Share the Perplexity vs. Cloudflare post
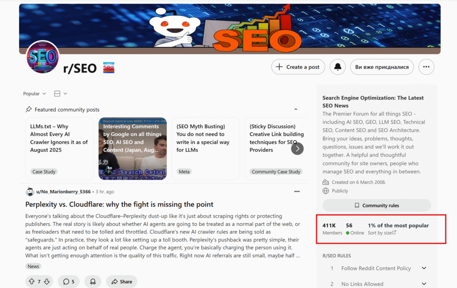457x288 pixels. point(122,282)
